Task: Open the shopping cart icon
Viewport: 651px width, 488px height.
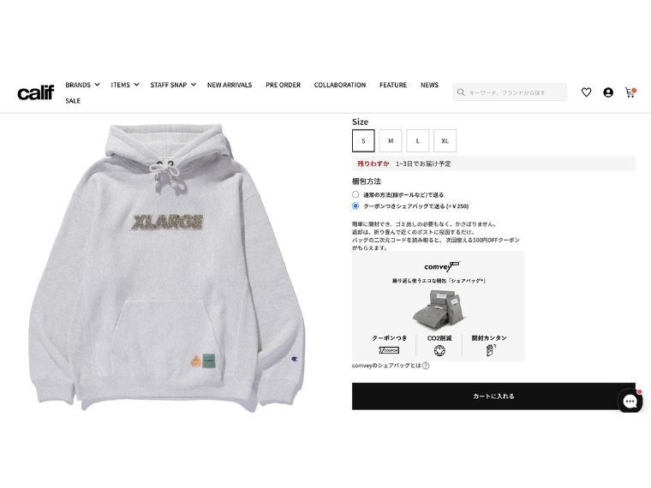Action: coord(630,92)
